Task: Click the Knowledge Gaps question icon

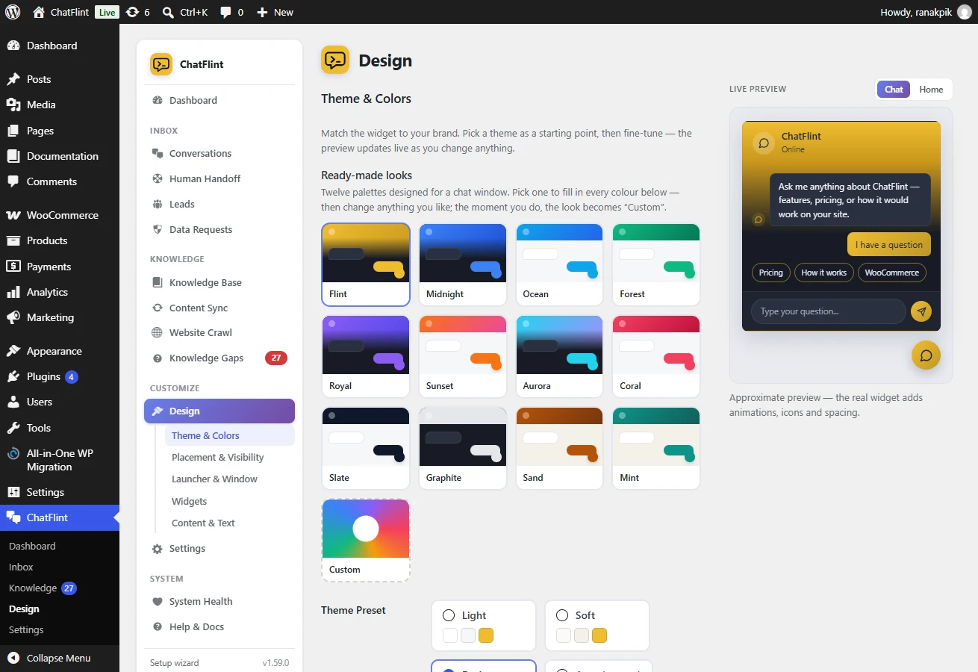Action: [x=158, y=358]
